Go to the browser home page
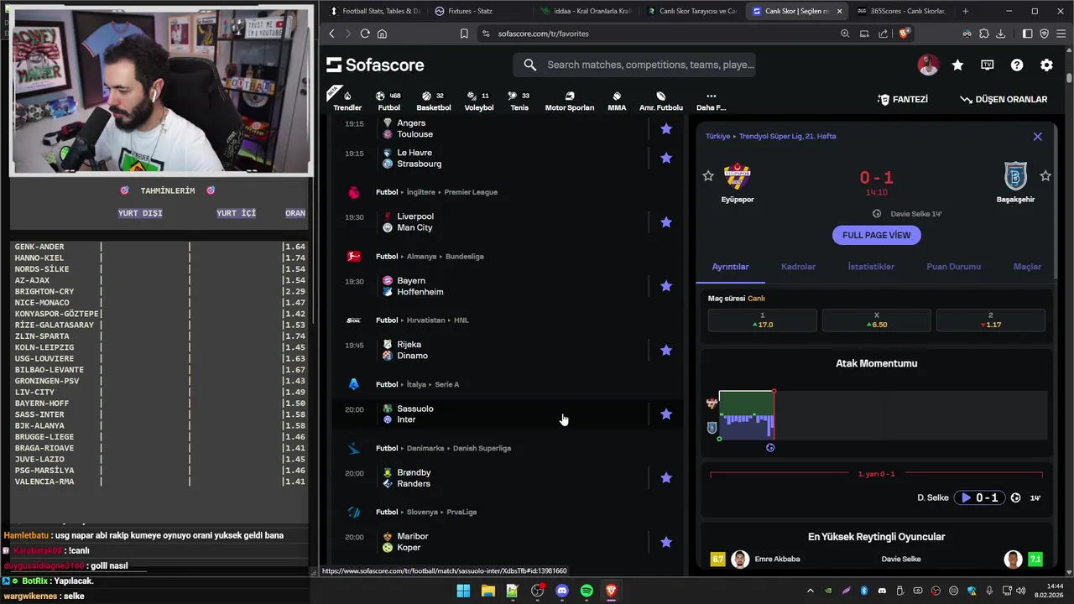This screenshot has width=1074, height=604. pyautogui.click(x=382, y=34)
